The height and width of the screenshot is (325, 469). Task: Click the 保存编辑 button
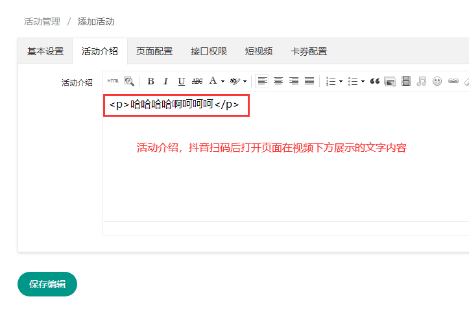coord(47,284)
